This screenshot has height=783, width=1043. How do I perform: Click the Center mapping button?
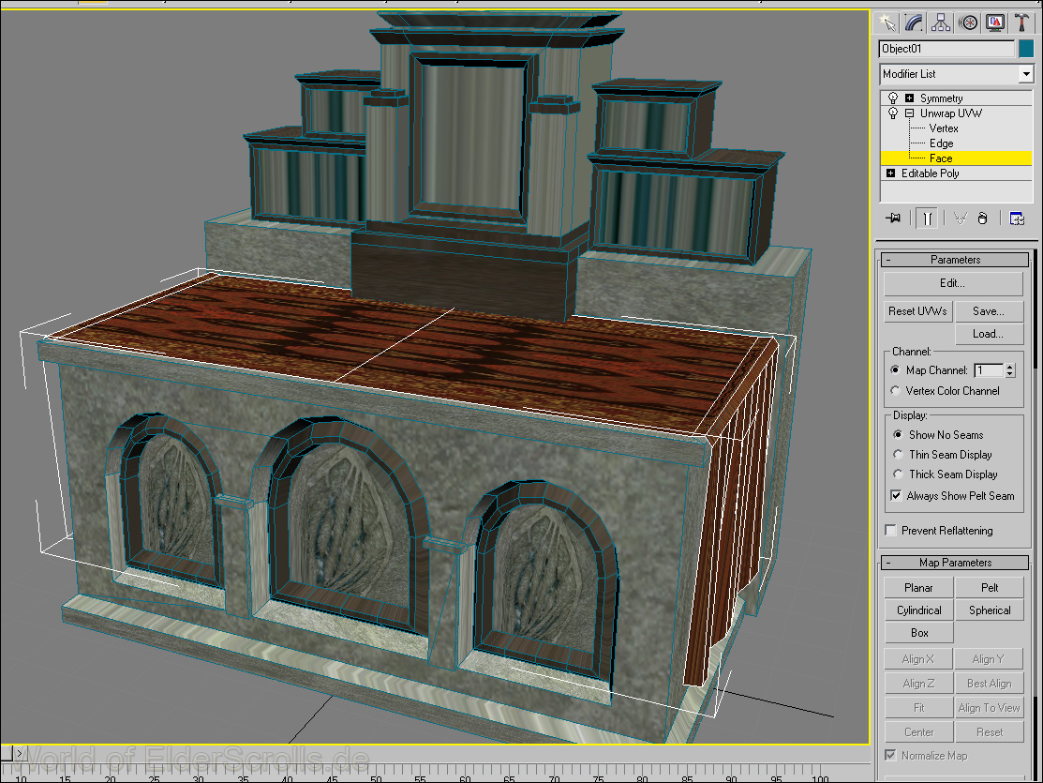click(918, 732)
